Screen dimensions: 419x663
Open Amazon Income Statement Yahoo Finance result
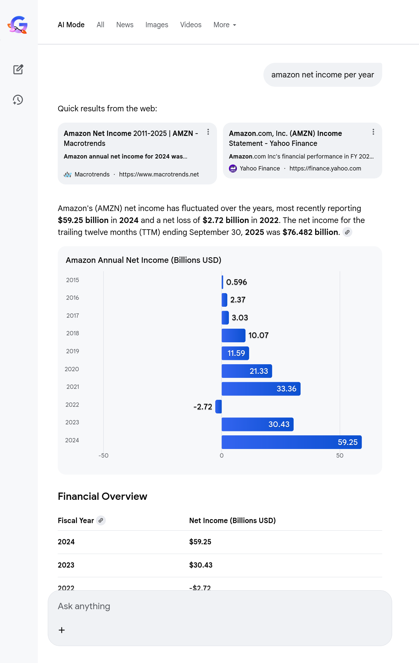(285, 138)
